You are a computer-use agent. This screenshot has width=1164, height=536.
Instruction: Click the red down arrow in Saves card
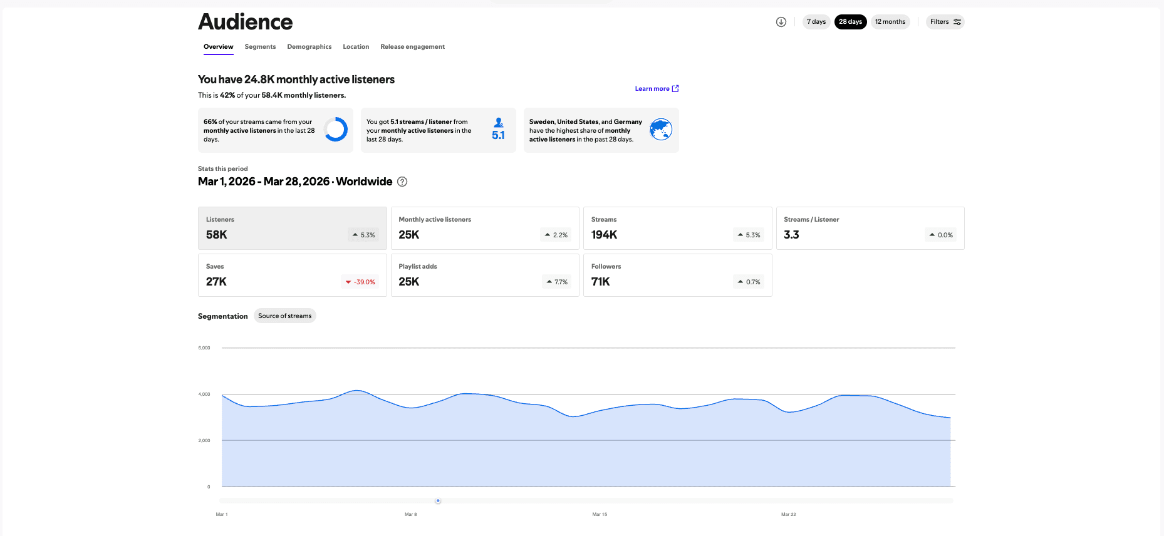click(348, 282)
